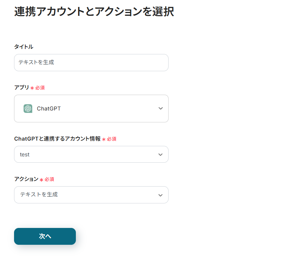The image size is (288, 256).
Task: Click the アクション field label
Action: (x=26, y=179)
